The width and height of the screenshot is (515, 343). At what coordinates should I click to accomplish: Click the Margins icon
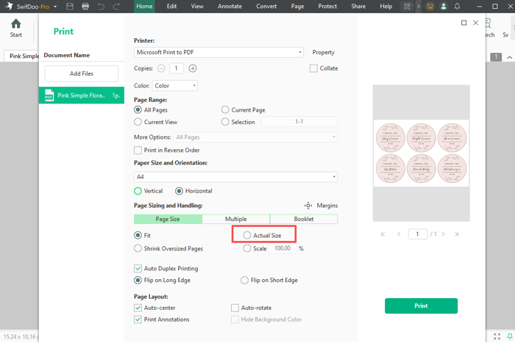pyautogui.click(x=309, y=206)
